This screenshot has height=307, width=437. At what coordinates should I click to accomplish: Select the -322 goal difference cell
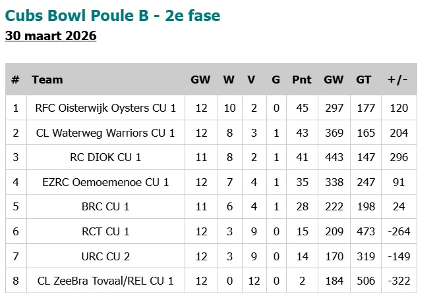point(397,281)
